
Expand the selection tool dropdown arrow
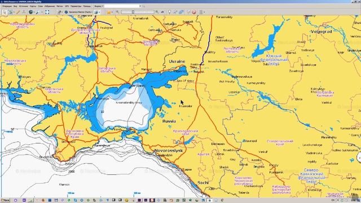coord(14,12)
